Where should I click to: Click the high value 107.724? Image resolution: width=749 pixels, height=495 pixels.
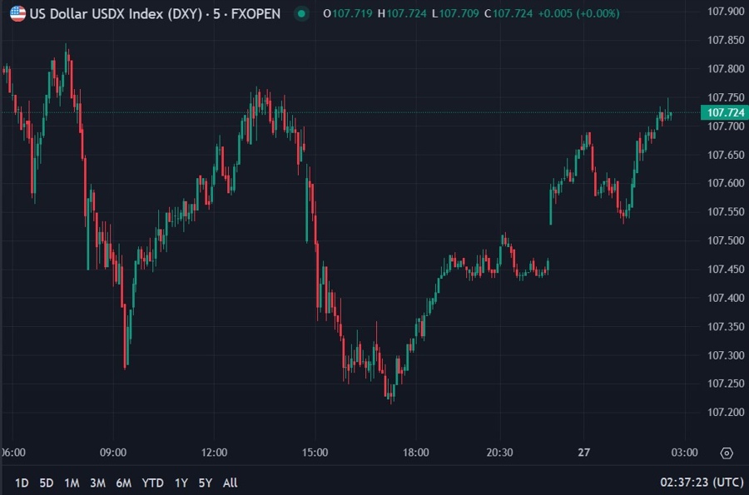pos(406,13)
